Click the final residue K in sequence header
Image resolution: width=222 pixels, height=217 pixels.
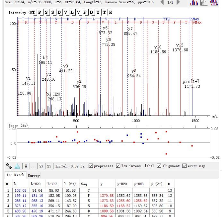pos(111,13)
